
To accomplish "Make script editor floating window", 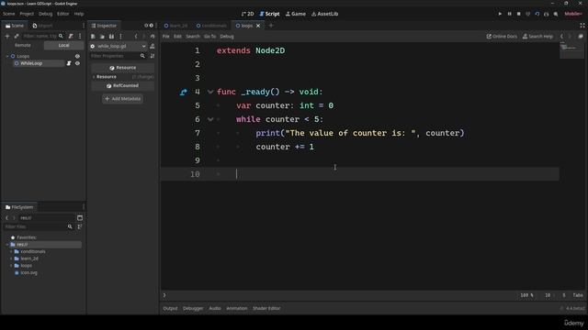I will (x=581, y=37).
